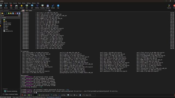Select the parent folder '..' entry
Screen dimensions: 175x98
pos(4,20)
